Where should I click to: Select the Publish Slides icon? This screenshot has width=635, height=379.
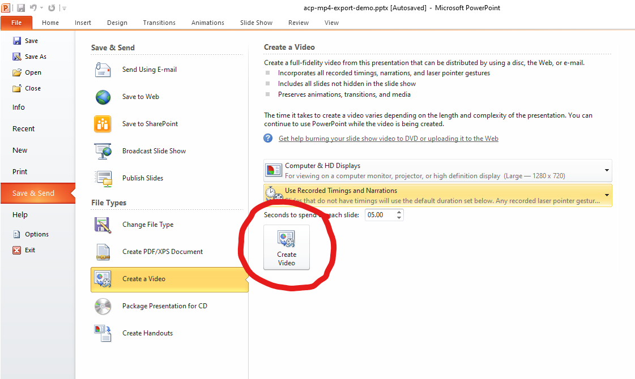coord(103,178)
